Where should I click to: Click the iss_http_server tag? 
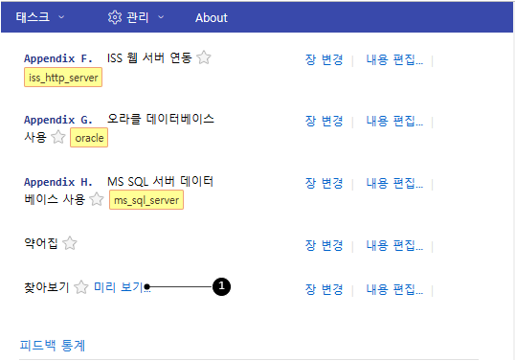(63, 78)
